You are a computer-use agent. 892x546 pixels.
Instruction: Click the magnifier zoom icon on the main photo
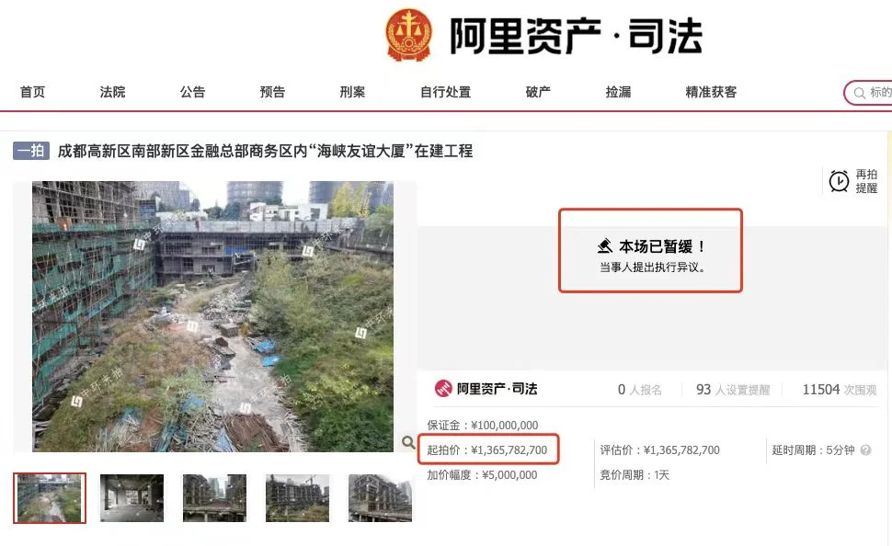click(x=407, y=441)
